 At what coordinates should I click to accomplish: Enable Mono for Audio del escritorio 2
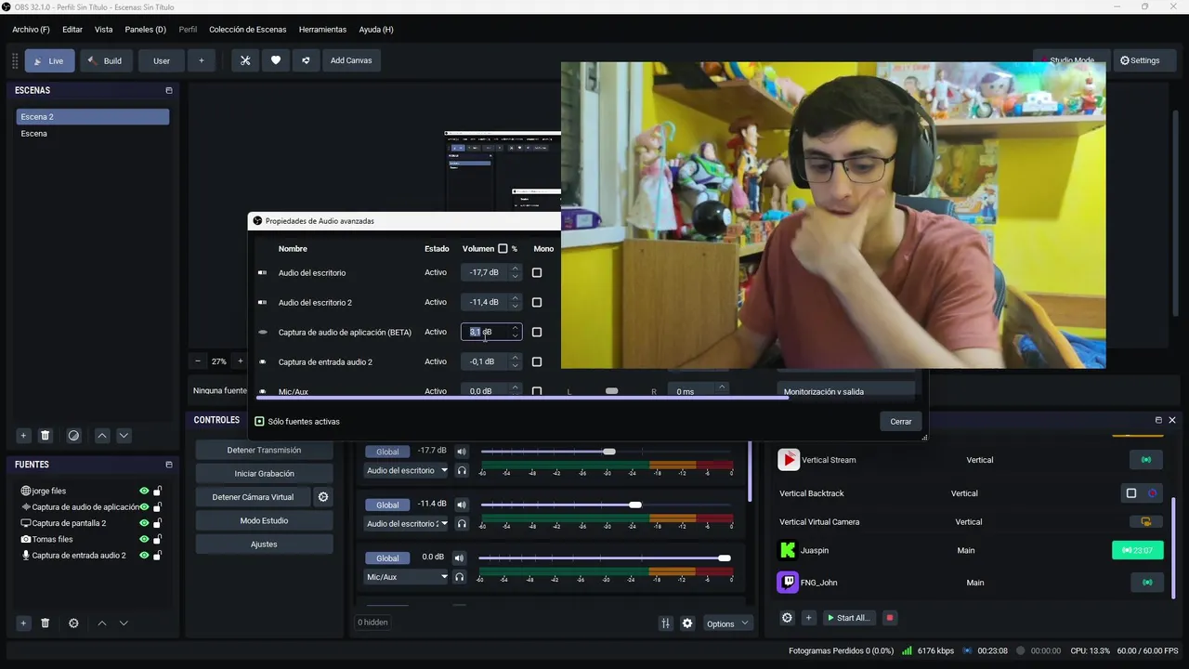[537, 302]
